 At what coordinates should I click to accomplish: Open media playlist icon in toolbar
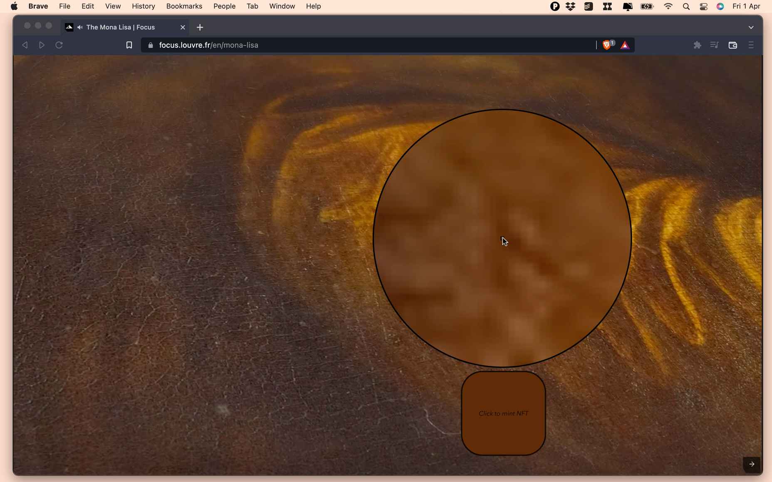coord(715,45)
